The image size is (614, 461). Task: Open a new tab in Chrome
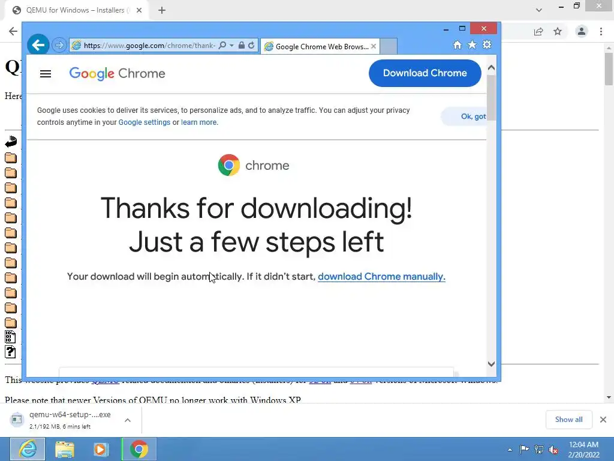pyautogui.click(x=162, y=10)
